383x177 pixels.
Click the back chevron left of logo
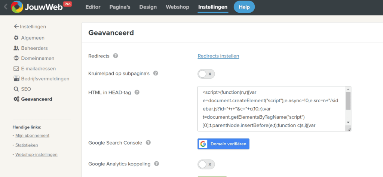(5, 7)
